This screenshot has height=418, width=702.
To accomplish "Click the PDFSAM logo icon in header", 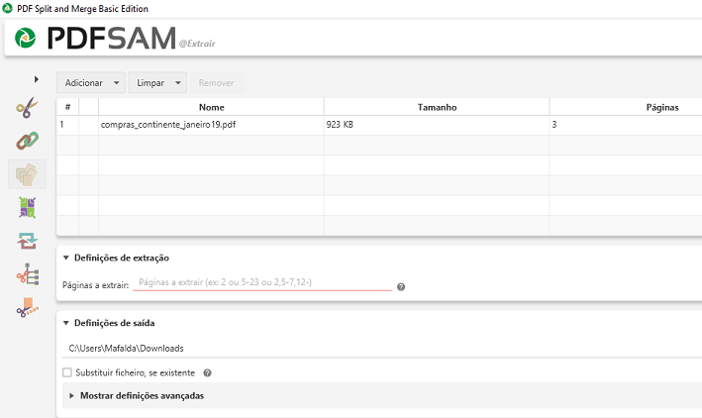I will point(25,38).
